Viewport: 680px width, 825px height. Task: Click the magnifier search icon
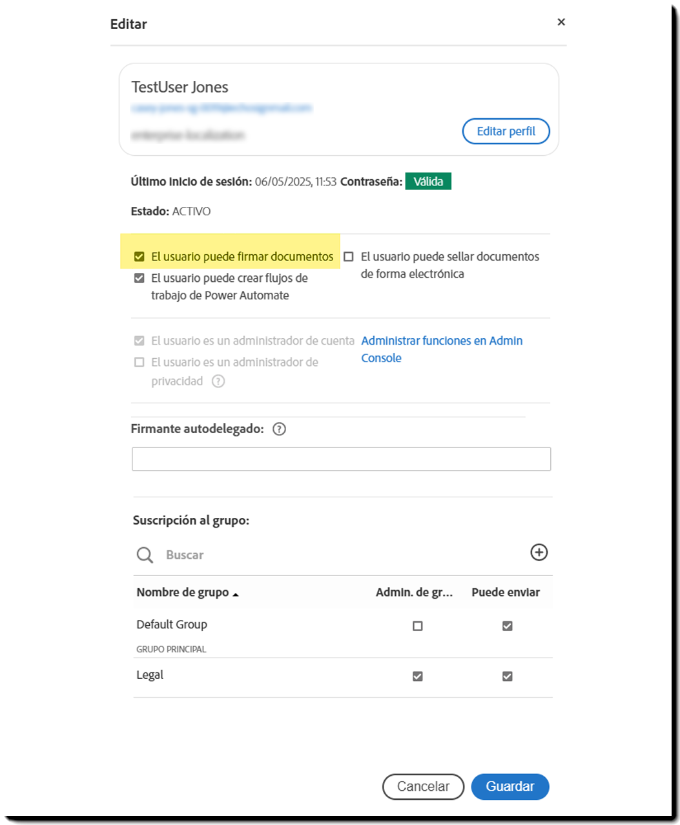pos(145,555)
